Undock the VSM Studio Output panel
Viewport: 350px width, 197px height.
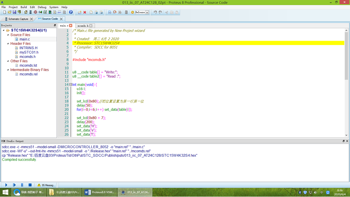(344, 141)
